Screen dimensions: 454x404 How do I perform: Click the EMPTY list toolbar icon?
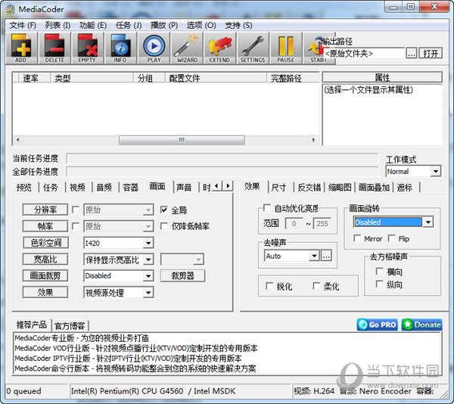[x=87, y=48]
